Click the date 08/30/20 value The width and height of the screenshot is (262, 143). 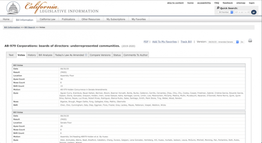[64, 69]
